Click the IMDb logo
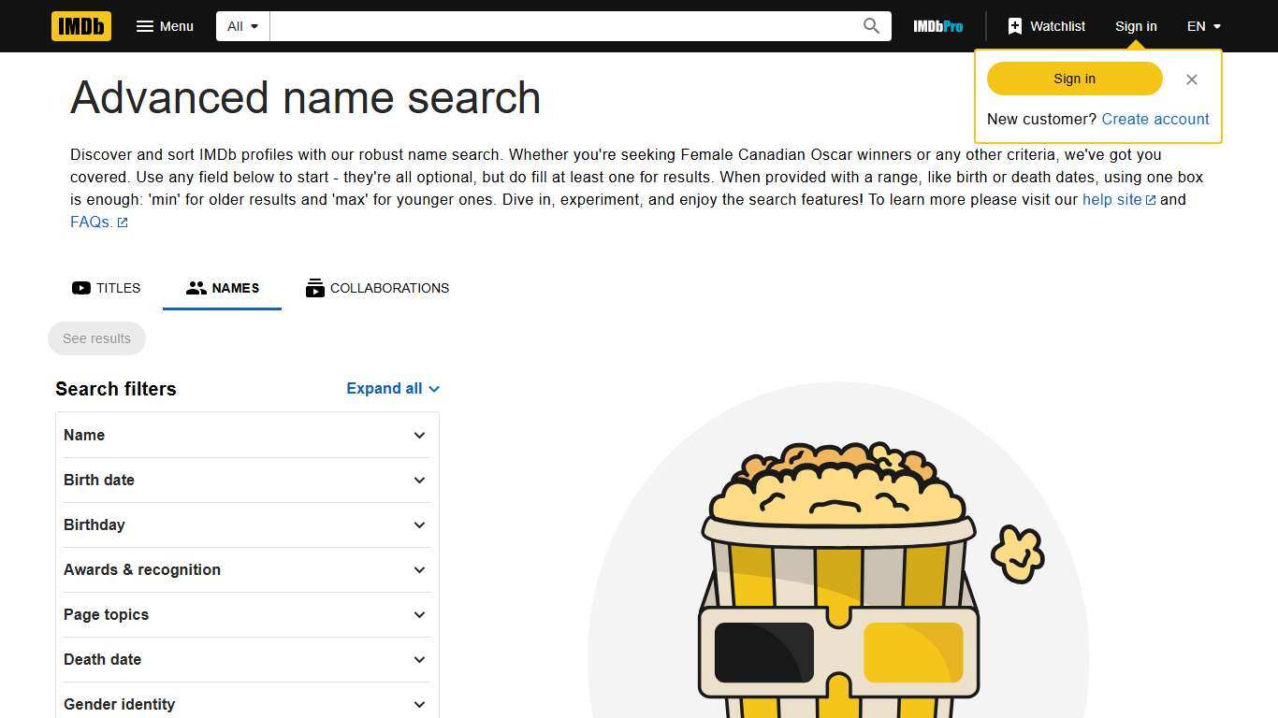The image size is (1278, 718). coord(80,26)
